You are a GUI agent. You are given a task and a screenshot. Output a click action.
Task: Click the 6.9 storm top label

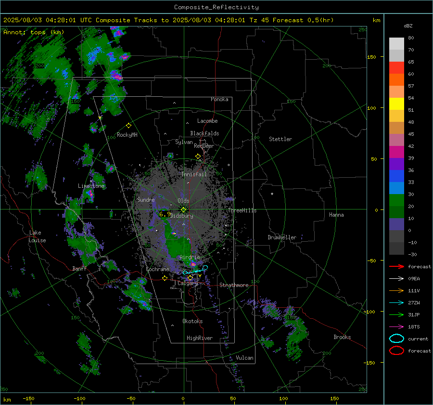165,214
